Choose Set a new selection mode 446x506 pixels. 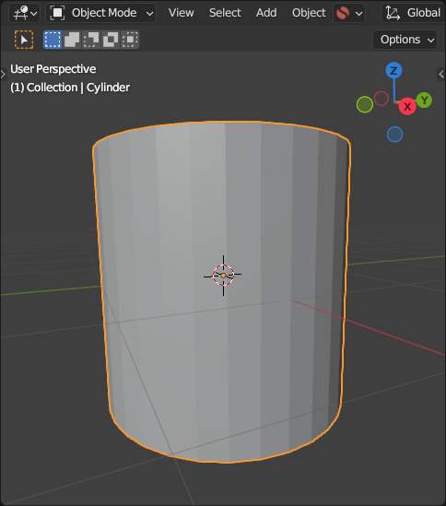pyautogui.click(x=53, y=40)
